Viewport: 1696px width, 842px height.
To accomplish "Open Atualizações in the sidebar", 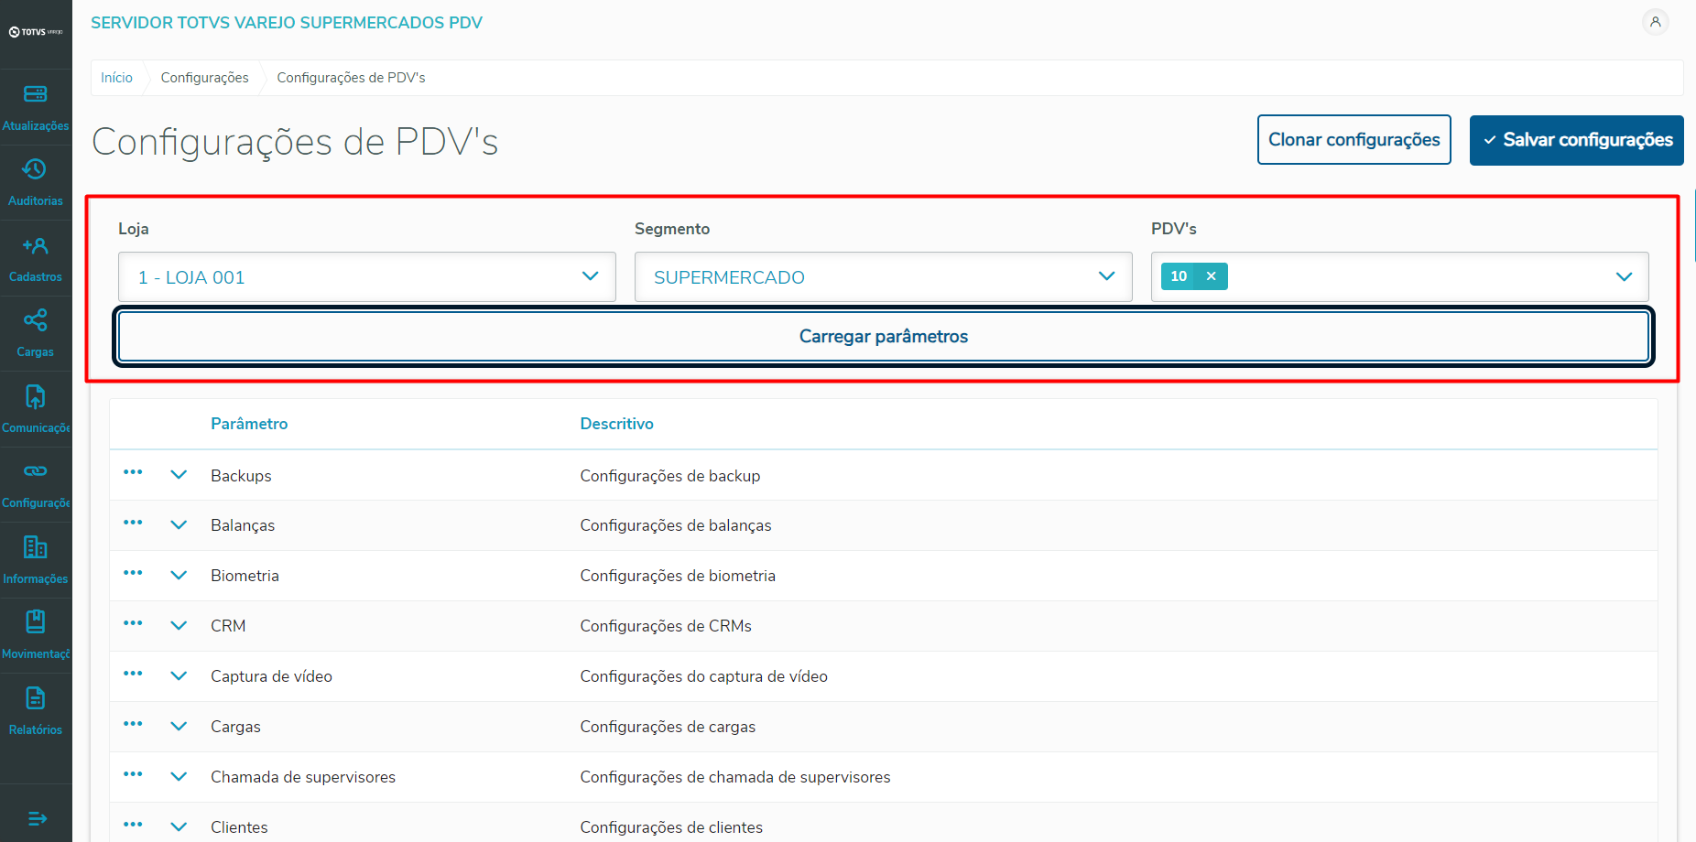I will click(36, 107).
